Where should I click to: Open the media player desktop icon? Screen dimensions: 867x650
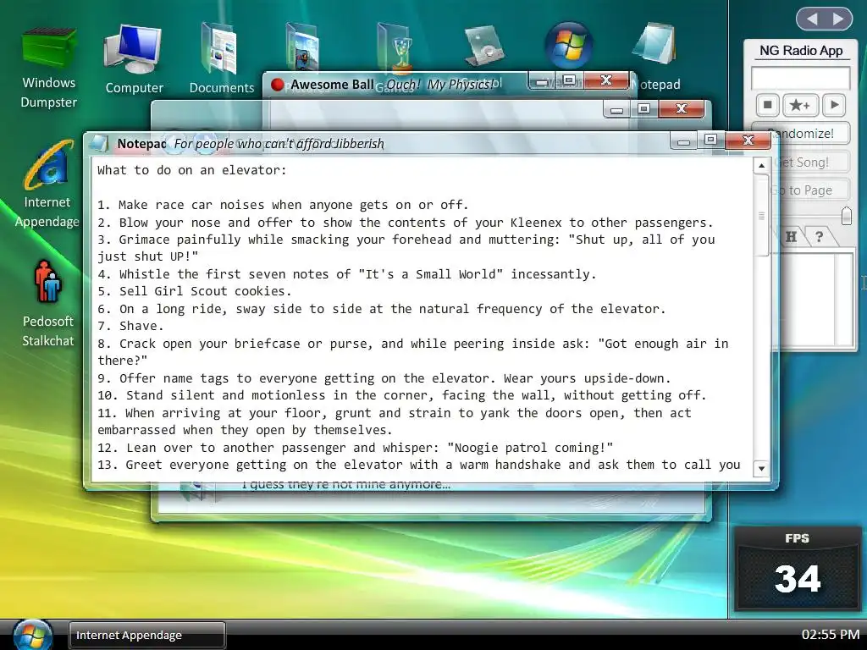484,44
